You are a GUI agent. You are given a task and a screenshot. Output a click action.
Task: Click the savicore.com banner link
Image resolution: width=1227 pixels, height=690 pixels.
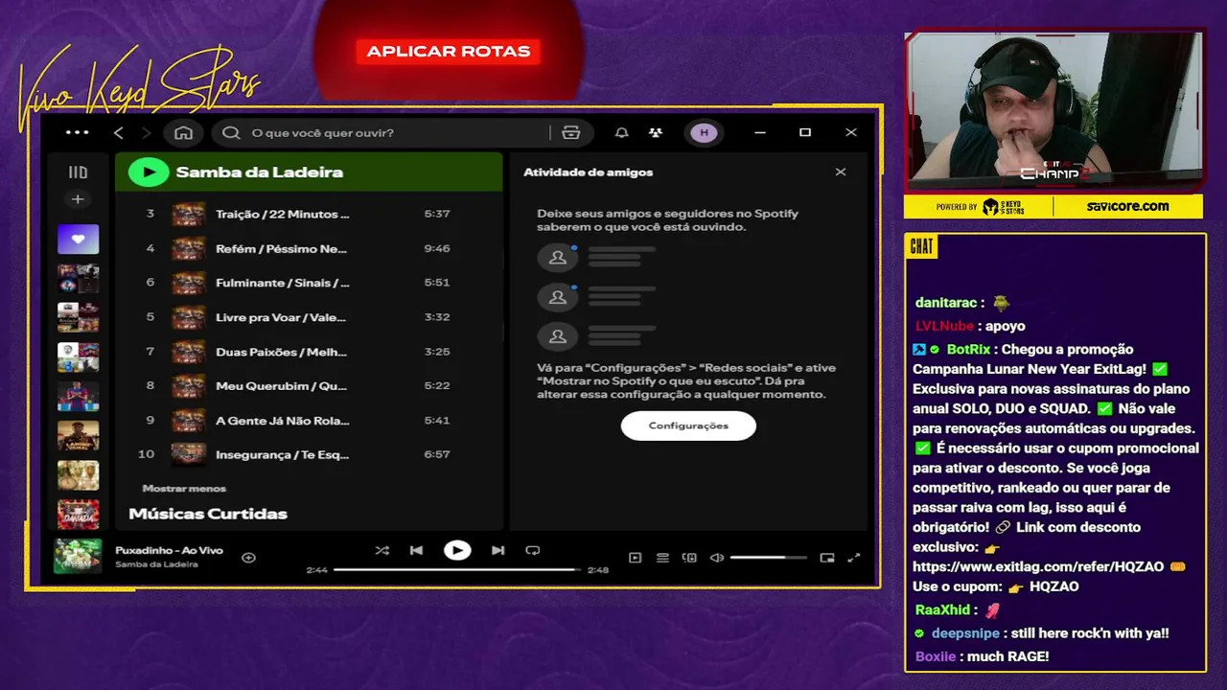(x=1128, y=206)
